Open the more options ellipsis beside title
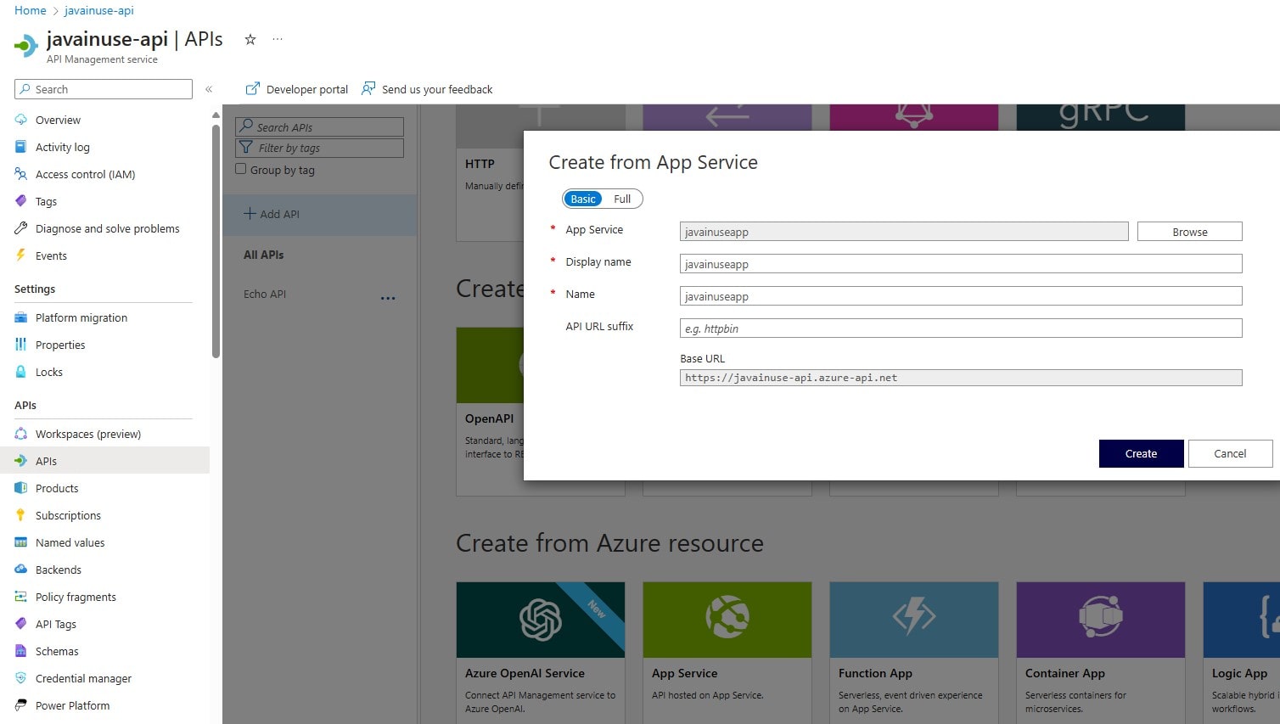The height and width of the screenshot is (724, 1280). (278, 39)
